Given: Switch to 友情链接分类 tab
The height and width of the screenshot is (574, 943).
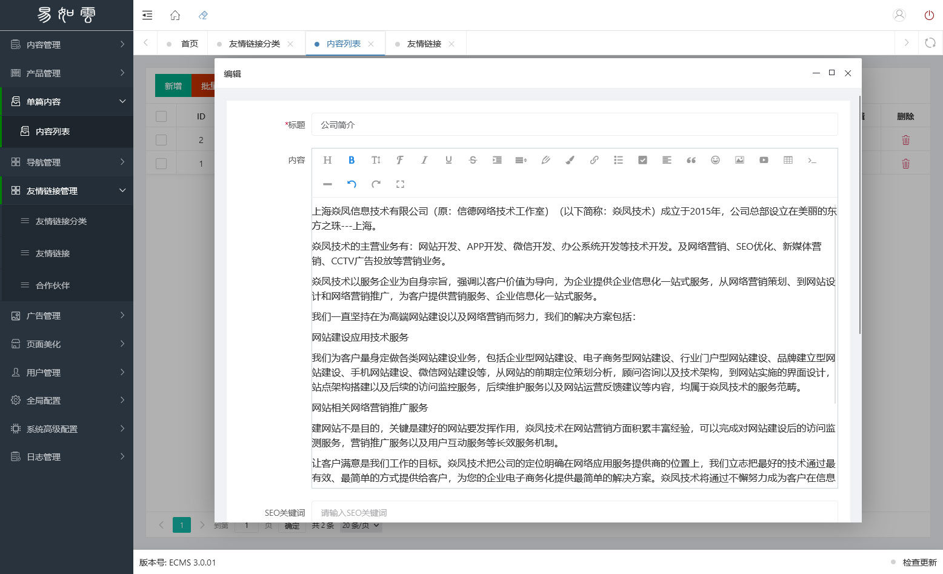Looking at the screenshot, I should [x=255, y=44].
